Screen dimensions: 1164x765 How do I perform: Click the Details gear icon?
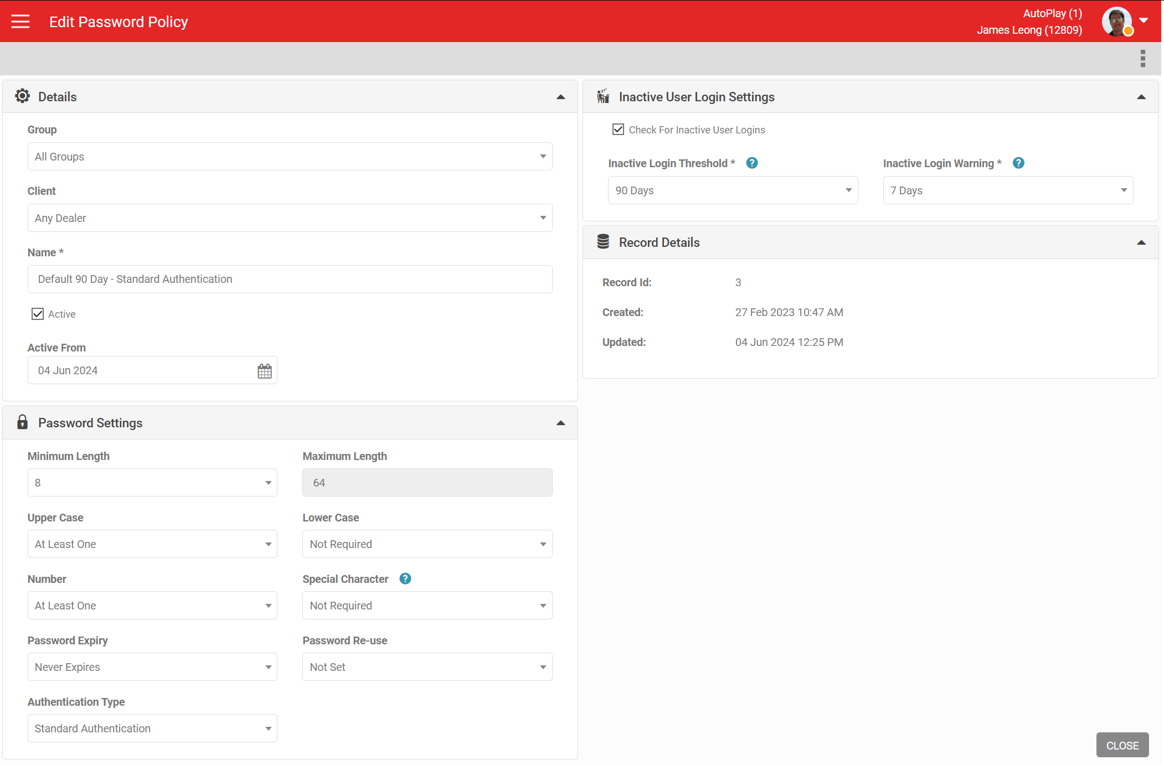click(x=22, y=96)
